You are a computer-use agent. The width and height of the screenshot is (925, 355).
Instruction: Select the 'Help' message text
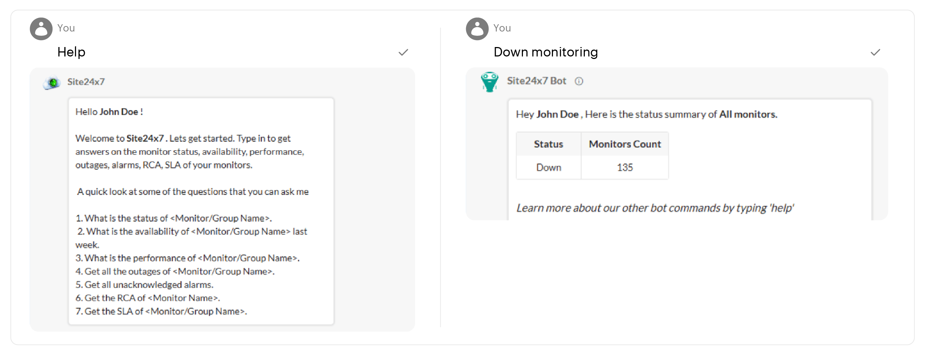tap(71, 52)
